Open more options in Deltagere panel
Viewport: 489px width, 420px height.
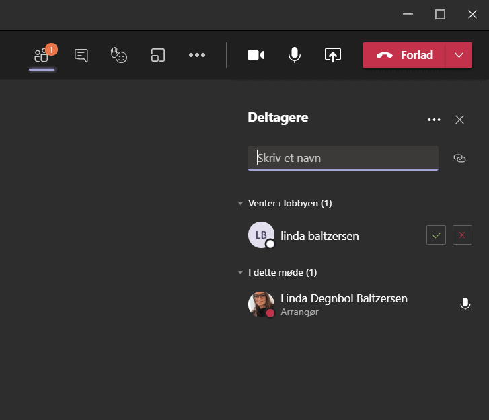point(434,120)
